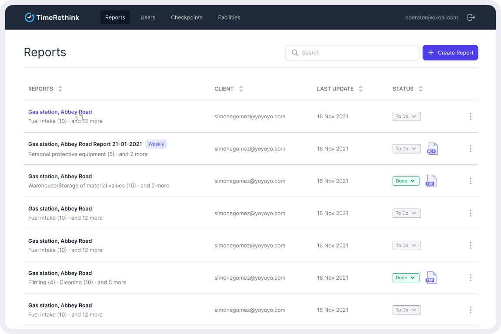501x334 pixels.
Task: Click the TimeRethink logo icon
Action: tap(29, 17)
